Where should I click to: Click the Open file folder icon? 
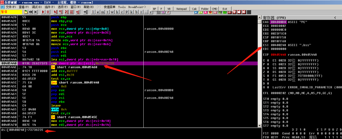pos(26,12)
